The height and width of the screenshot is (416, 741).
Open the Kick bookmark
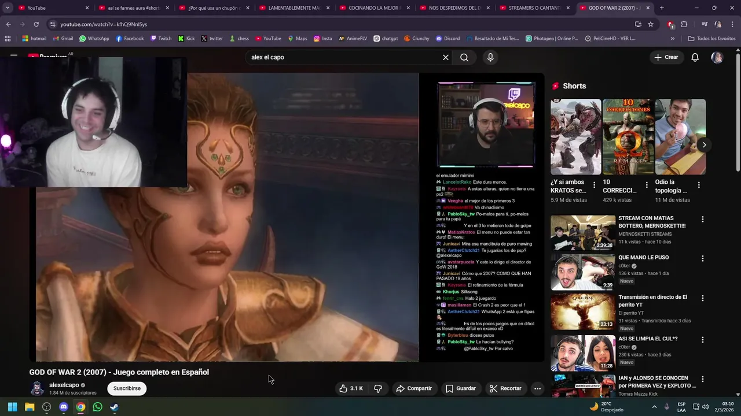coord(186,39)
